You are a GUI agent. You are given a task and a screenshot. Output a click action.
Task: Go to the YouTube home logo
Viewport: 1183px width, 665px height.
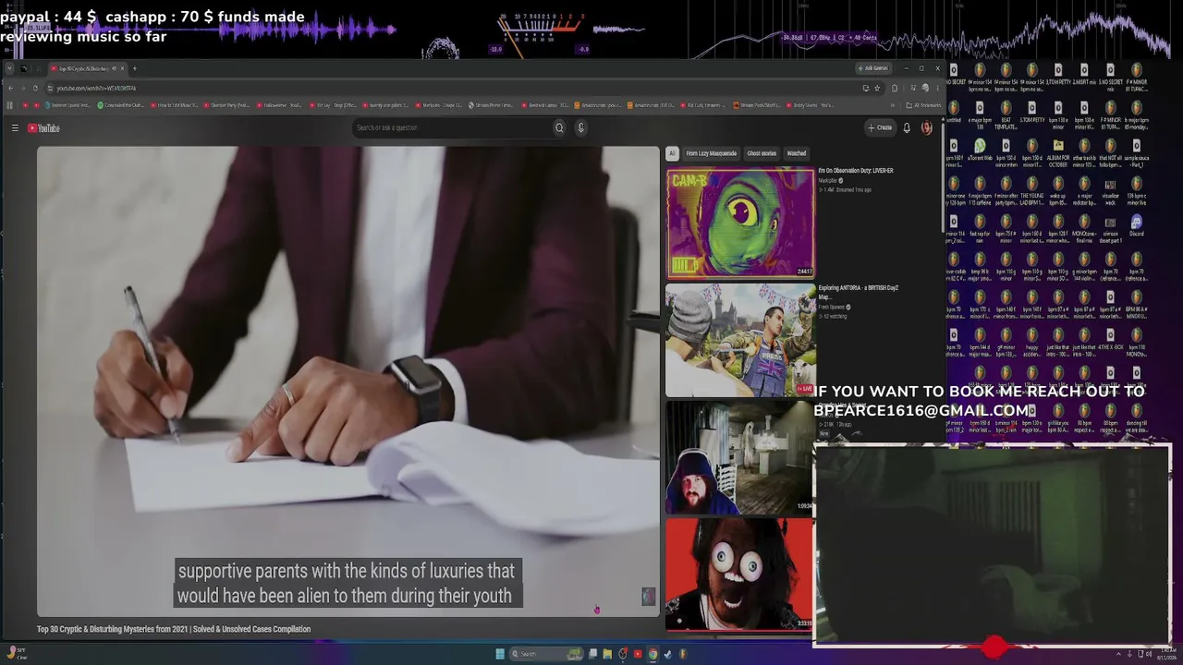pyautogui.click(x=43, y=128)
